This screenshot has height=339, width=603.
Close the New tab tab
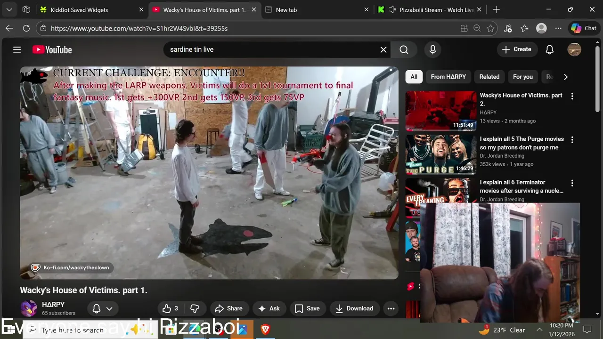[x=367, y=9]
